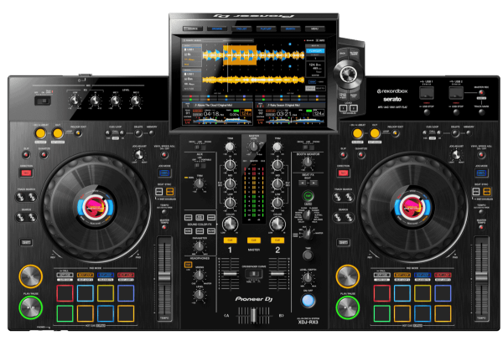Click deck 2 TEMPO slider handle
Screen dimensions: 503x341
coord(481,276)
